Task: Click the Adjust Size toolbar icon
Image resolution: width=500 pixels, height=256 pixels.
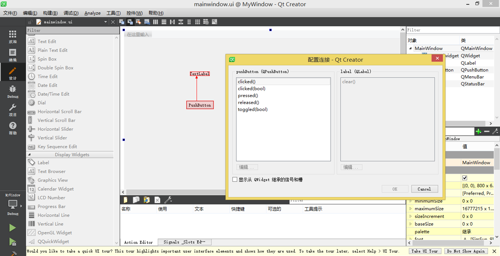Action: point(214,22)
